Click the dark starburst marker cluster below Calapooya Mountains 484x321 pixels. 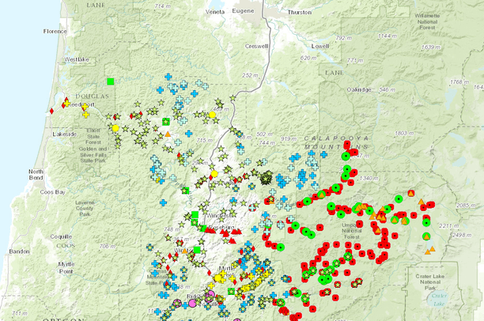[x=267, y=179]
